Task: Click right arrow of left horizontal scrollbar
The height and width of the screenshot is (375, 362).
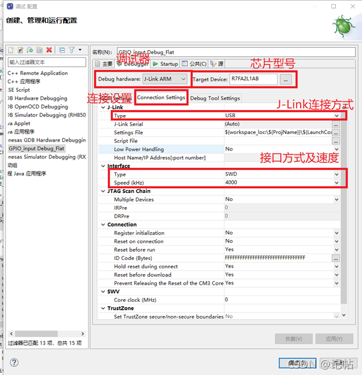Action: pyautogui.click(x=82, y=334)
